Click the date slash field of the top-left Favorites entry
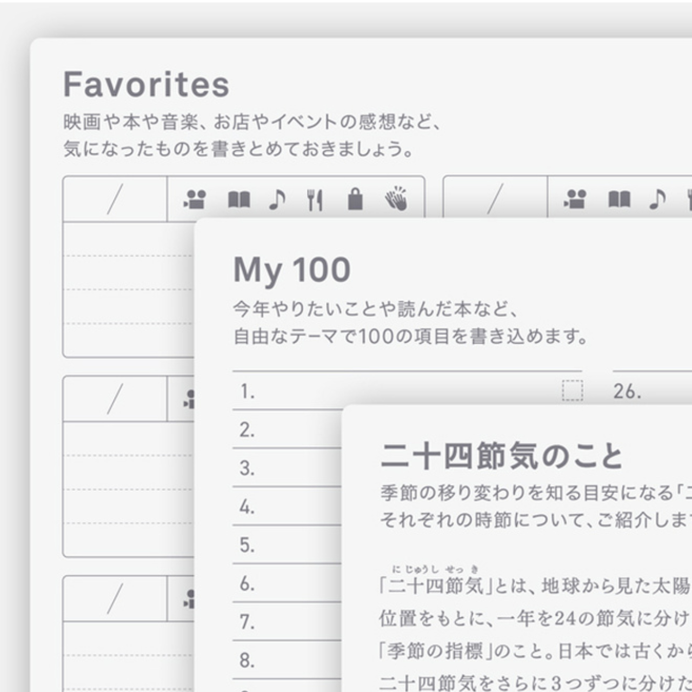The height and width of the screenshot is (692, 692). (x=115, y=199)
